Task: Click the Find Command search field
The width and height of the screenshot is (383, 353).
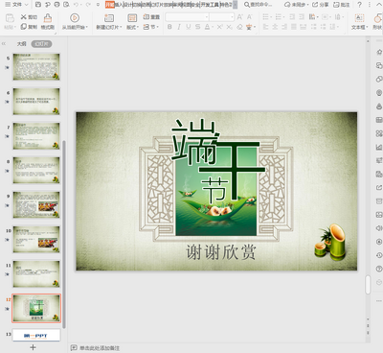Action: [x=259, y=5]
